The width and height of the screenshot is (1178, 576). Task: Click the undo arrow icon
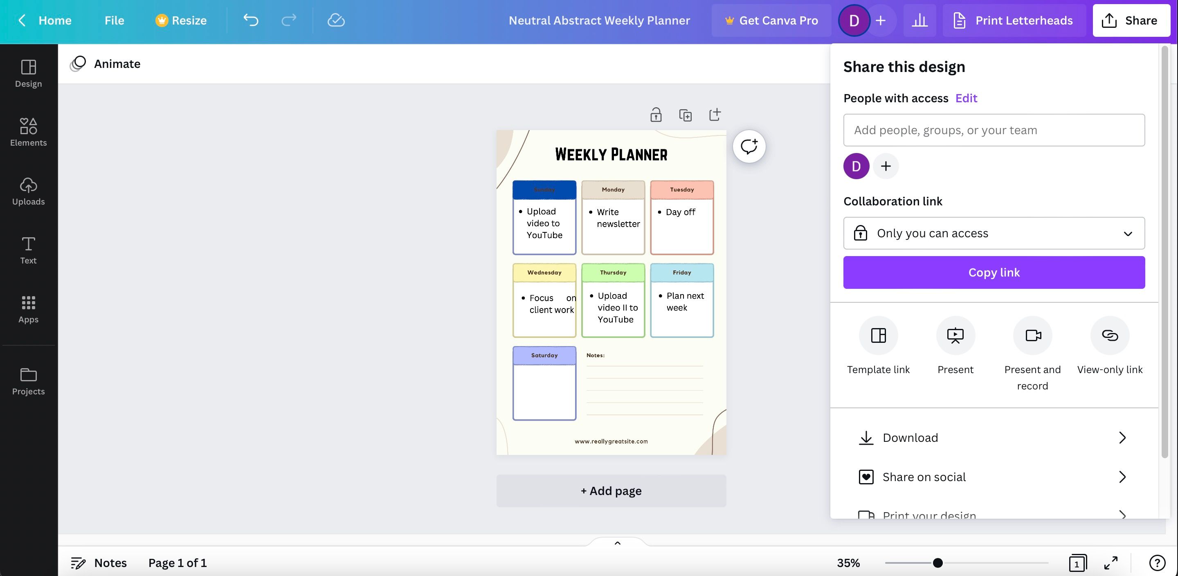tap(251, 20)
